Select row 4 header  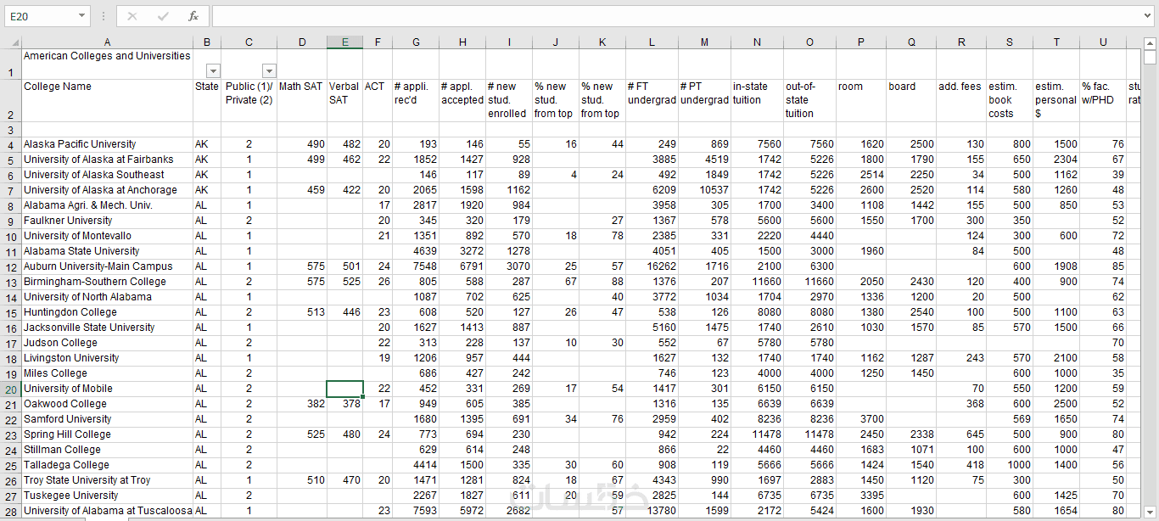10,144
